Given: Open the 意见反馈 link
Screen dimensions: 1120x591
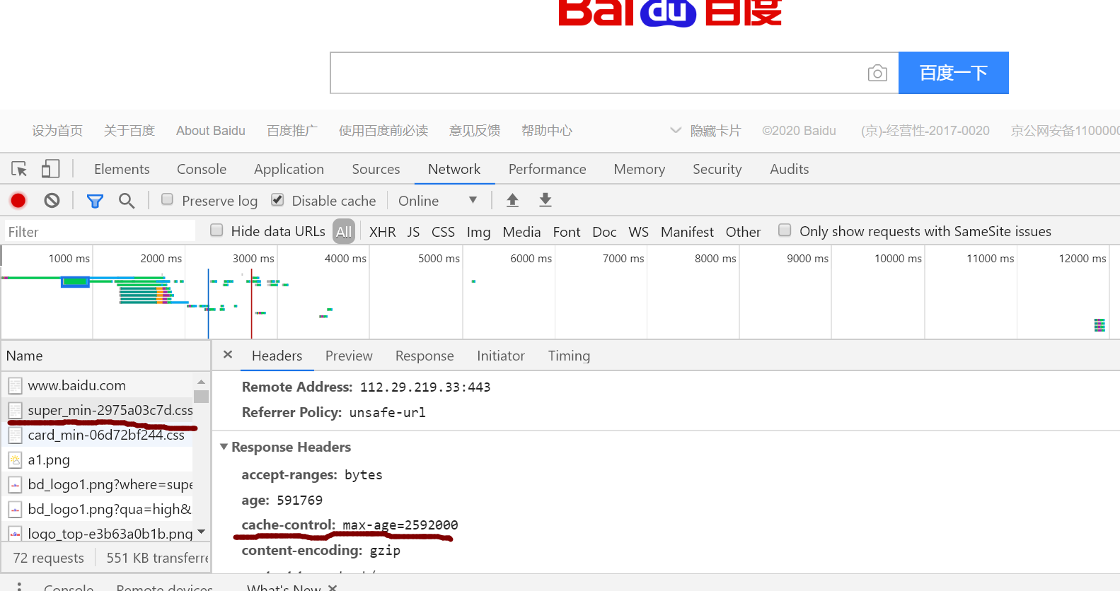Looking at the screenshot, I should [475, 131].
